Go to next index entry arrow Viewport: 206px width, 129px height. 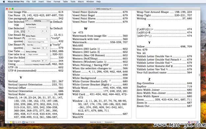(46, 31)
